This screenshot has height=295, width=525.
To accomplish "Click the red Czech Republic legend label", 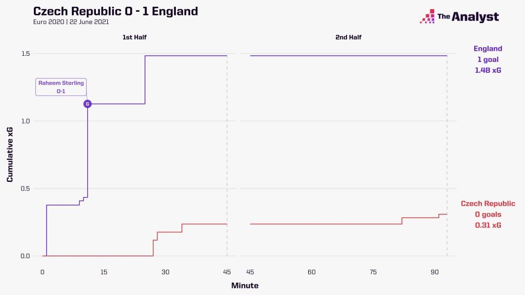I will 488,204.
